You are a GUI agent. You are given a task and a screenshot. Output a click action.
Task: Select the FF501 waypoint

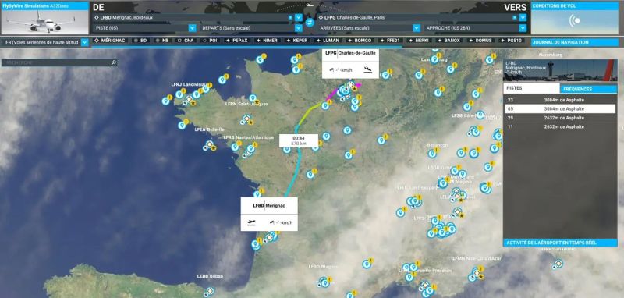coord(390,41)
